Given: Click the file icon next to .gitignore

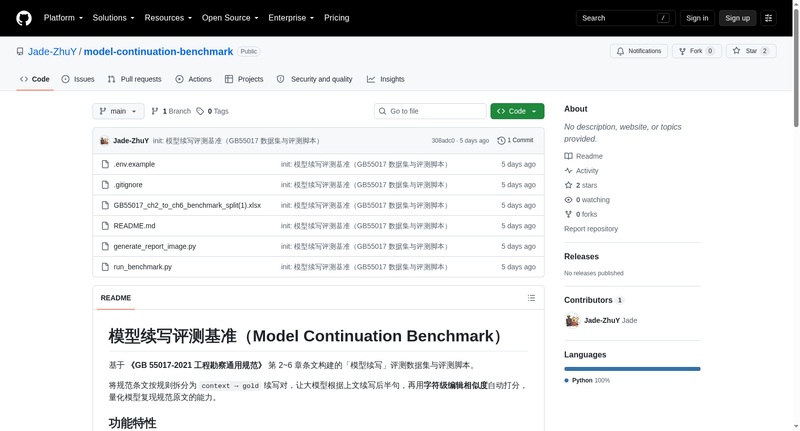Looking at the screenshot, I should click(x=105, y=185).
